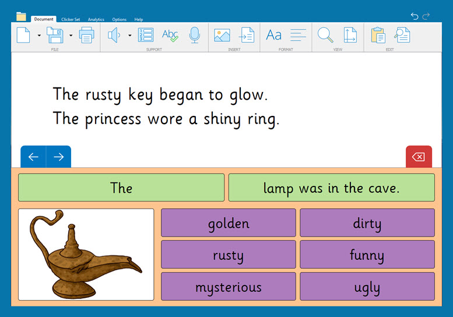Go to next grid with right arrow

click(58, 157)
